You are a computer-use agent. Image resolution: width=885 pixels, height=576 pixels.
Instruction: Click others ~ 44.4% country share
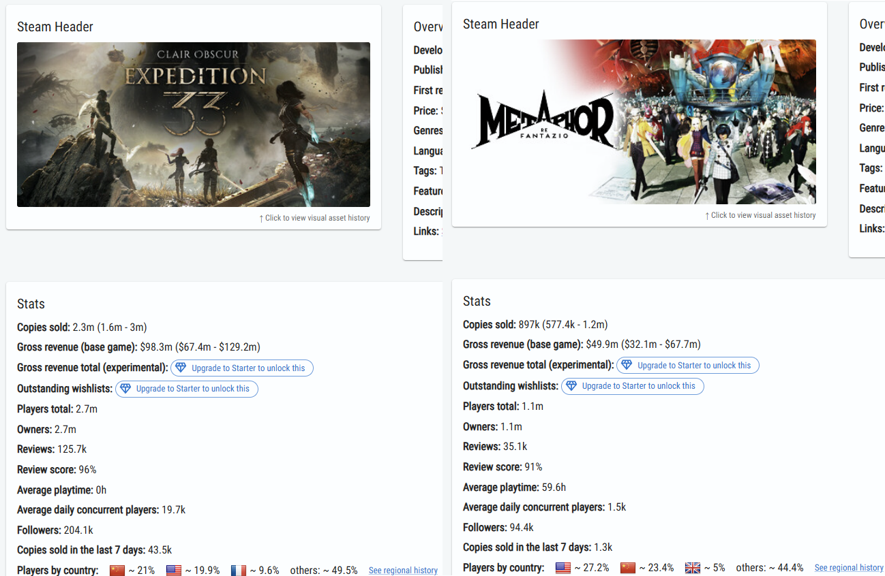pyautogui.click(x=770, y=568)
